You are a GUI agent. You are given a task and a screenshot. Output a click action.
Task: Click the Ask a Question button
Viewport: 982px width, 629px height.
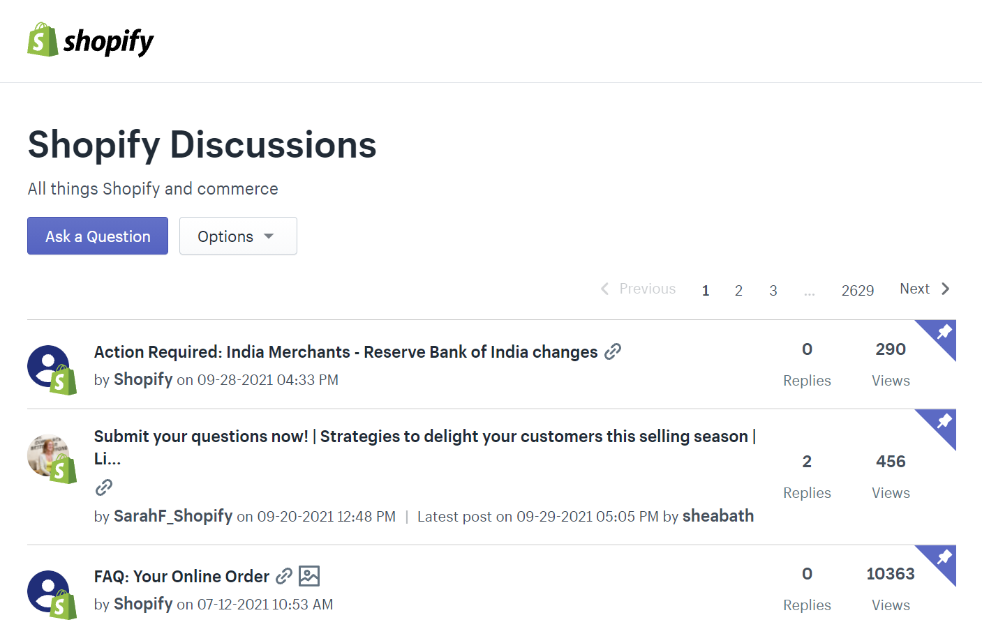tap(98, 236)
